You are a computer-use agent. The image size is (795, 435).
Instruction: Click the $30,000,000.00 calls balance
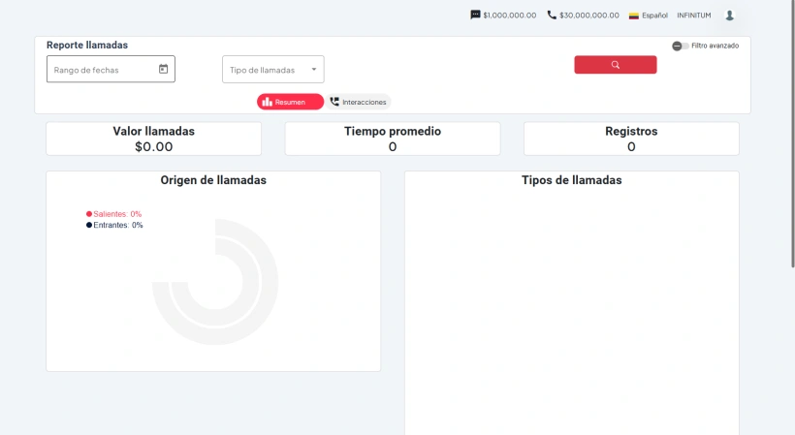589,16
